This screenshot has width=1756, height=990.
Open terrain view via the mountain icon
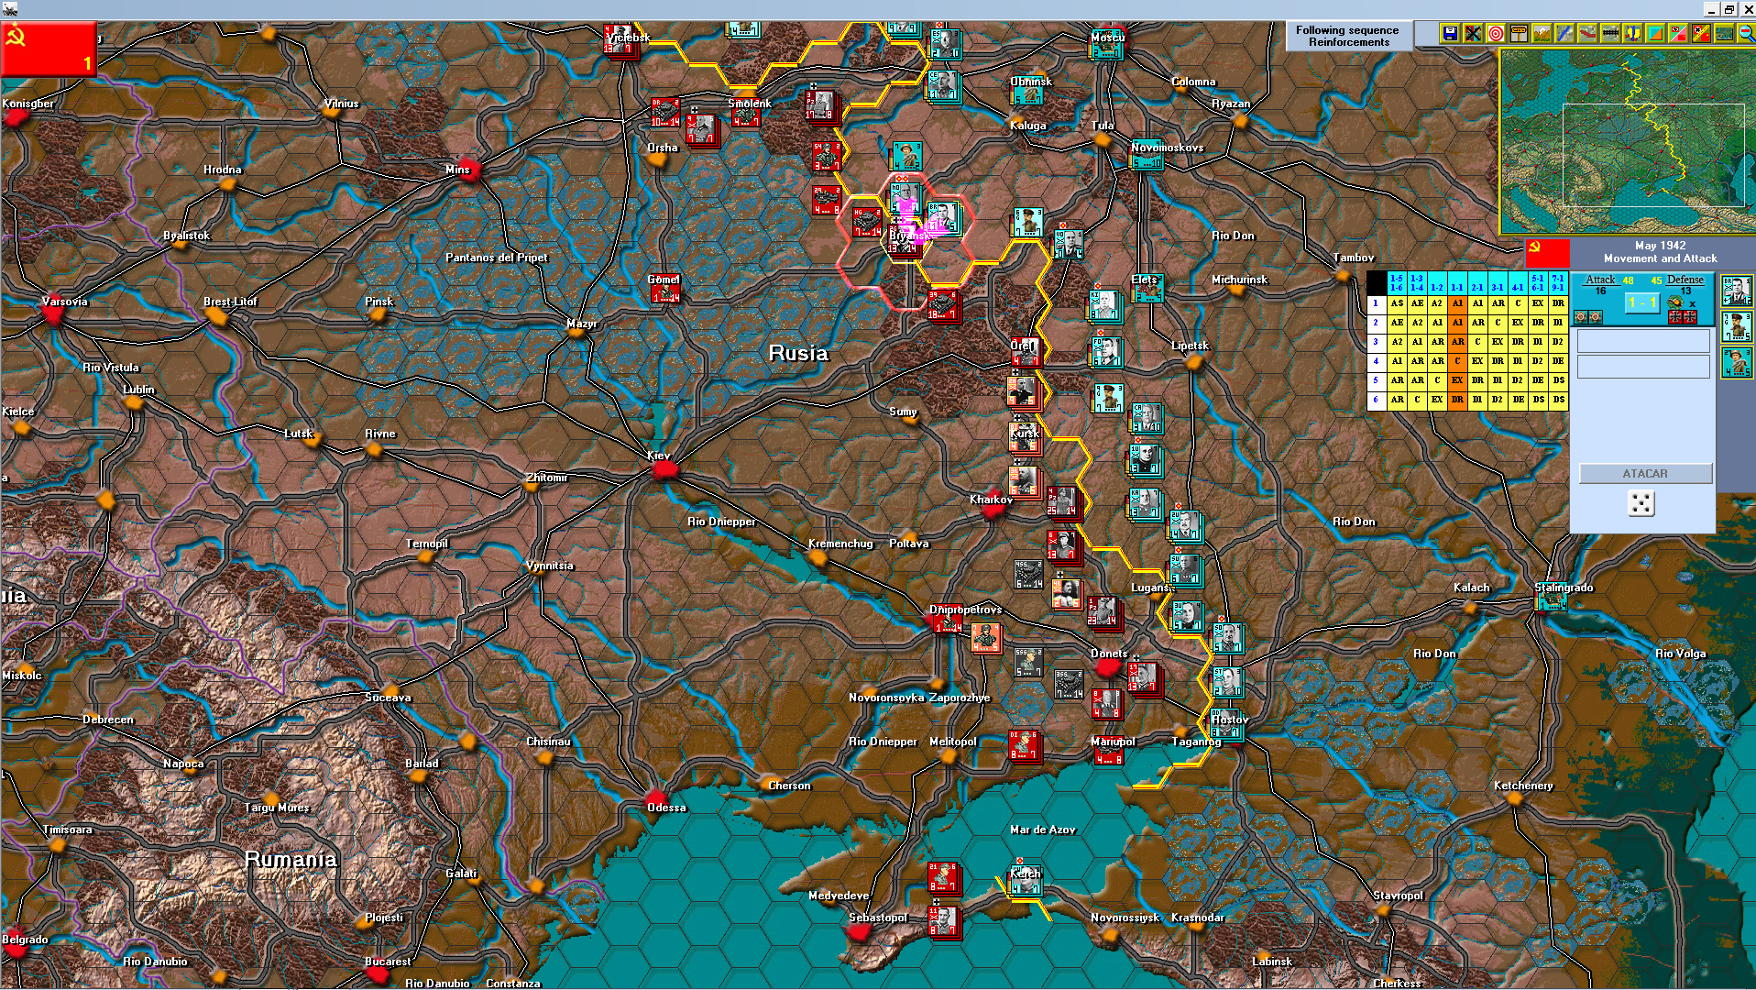(1542, 34)
